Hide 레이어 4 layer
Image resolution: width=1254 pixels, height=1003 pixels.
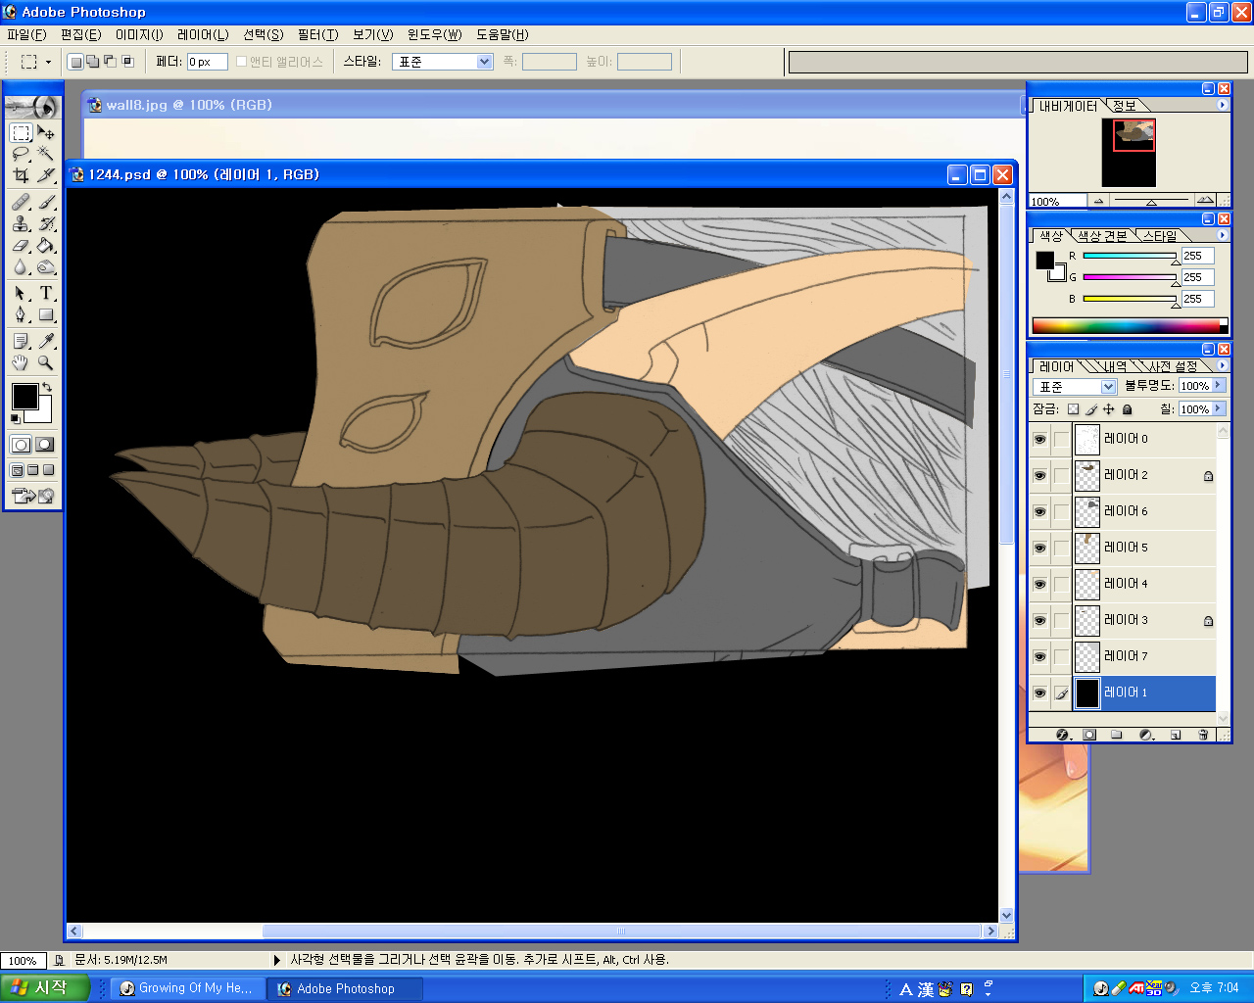pyautogui.click(x=1039, y=584)
